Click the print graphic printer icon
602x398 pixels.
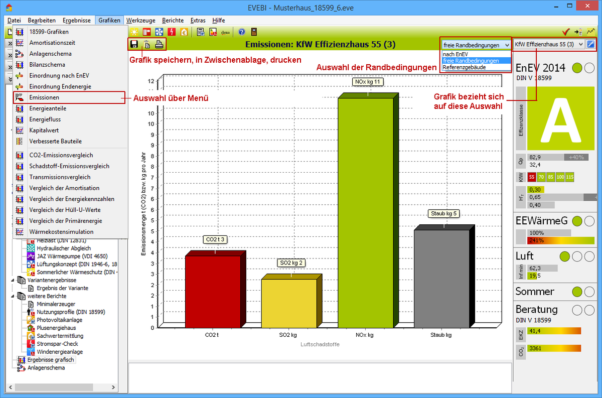(x=159, y=44)
